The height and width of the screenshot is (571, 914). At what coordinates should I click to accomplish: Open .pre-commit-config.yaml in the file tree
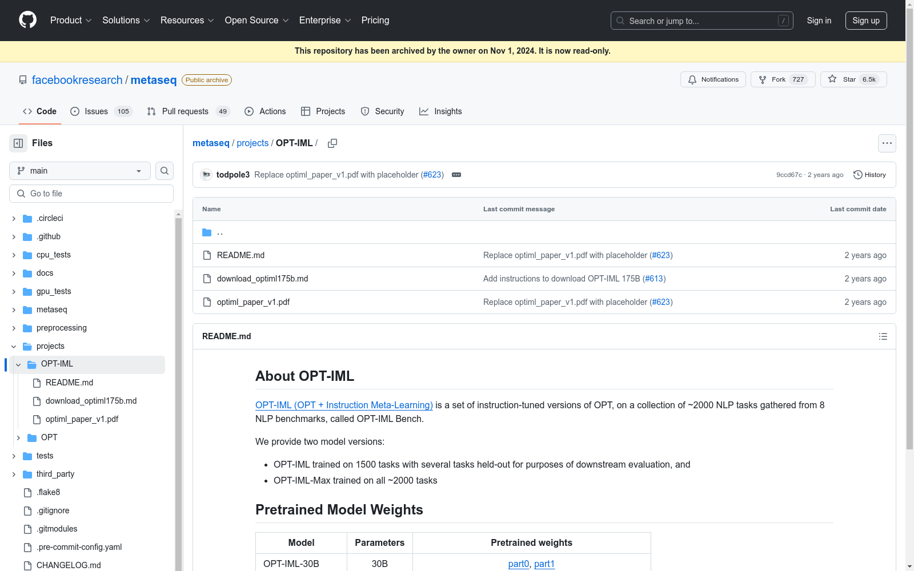coord(79,547)
